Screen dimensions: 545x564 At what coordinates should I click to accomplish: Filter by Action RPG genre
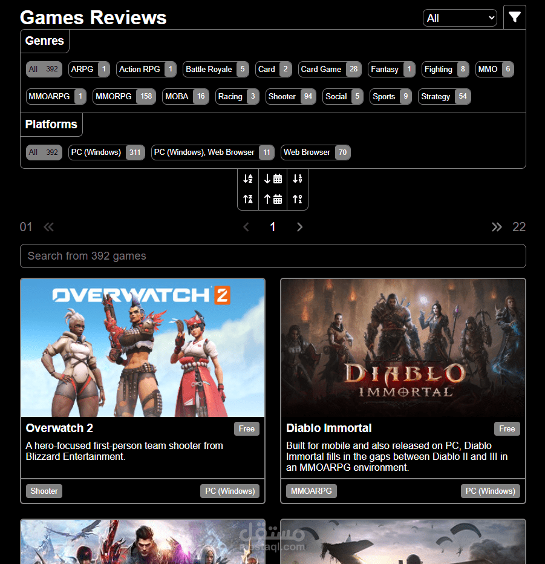tap(146, 69)
